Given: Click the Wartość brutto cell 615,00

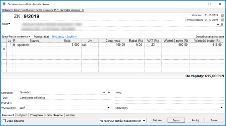Looking at the screenshot, I should pos(207,45).
